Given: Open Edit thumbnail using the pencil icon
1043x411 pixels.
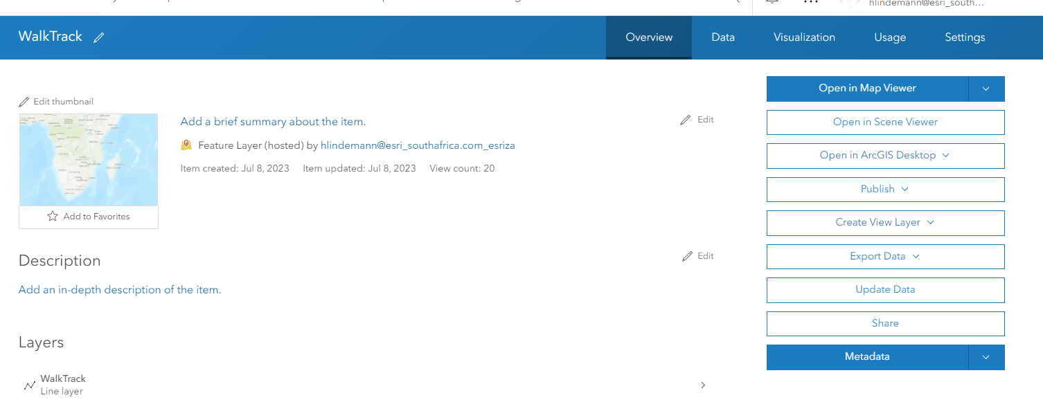Looking at the screenshot, I should click(x=24, y=101).
